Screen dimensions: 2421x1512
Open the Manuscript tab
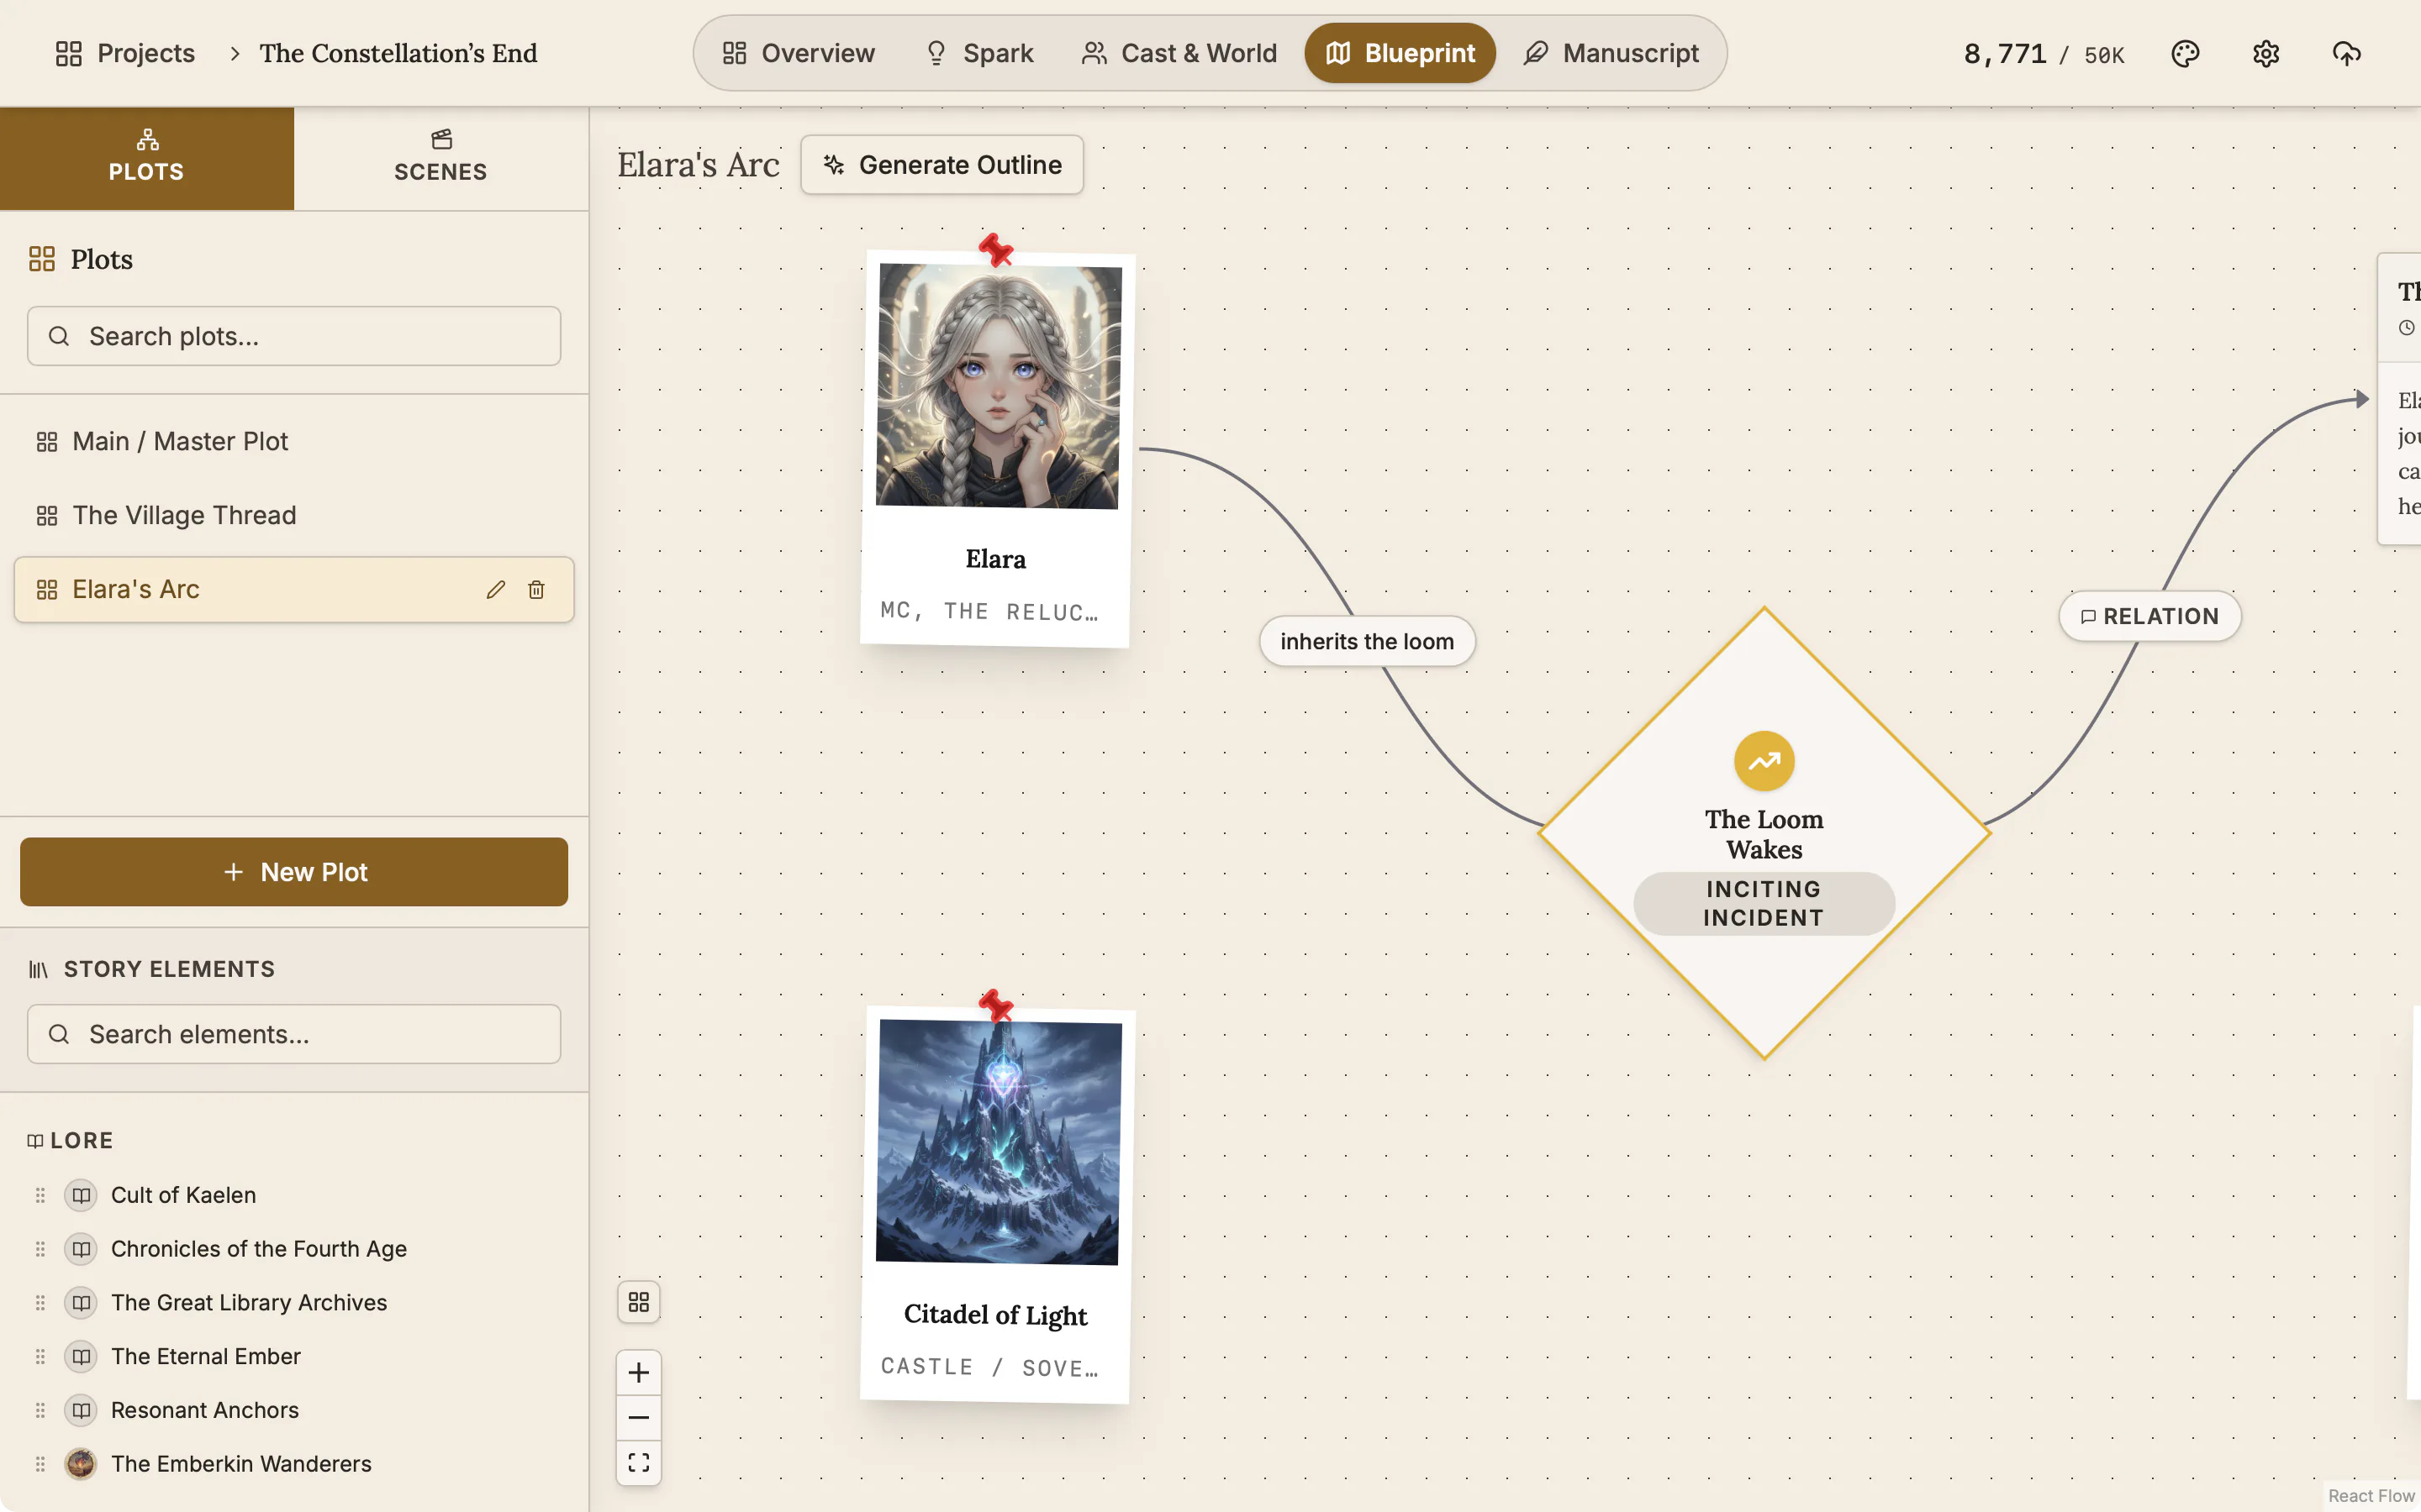tap(1611, 53)
